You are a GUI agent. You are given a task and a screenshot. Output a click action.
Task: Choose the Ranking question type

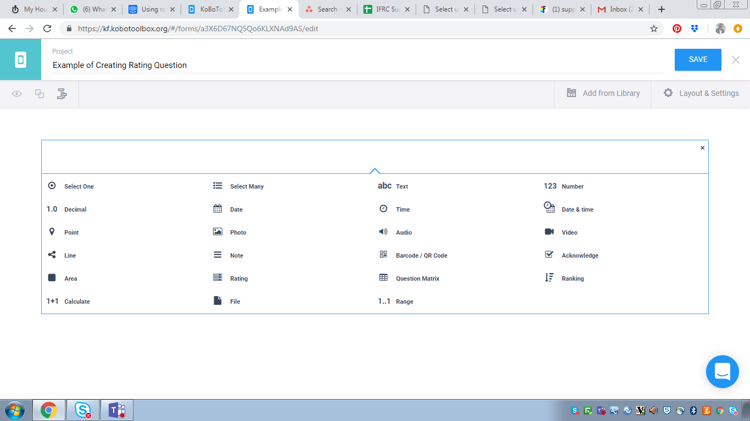[572, 278]
